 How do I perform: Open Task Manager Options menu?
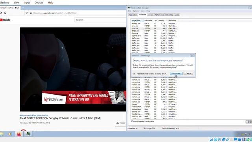point(136,11)
